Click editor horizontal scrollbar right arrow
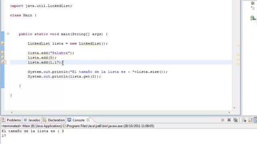The width and height of the screenshot is (257, 144). point(229,112)
